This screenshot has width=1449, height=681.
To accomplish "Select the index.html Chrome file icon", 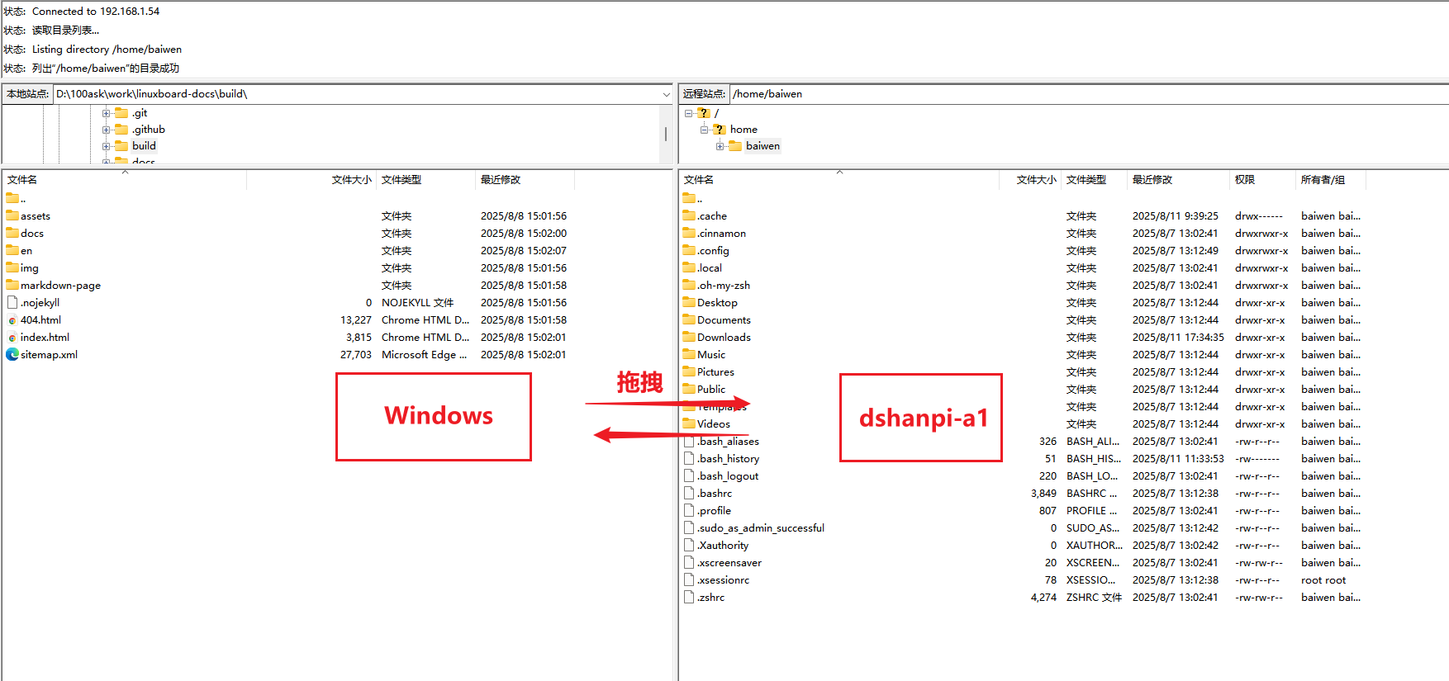I will (x=12, y=338).
